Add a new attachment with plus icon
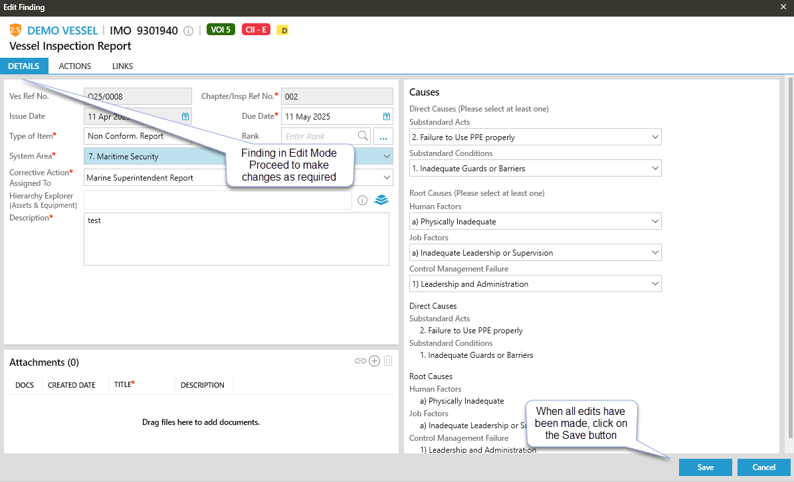This screenshot has width=794, height=482. [x=374, y=361]
